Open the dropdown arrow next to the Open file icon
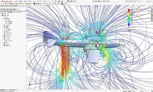 (x=57, y=1)
